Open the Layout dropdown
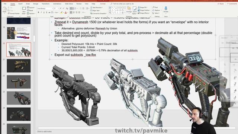This screenshot has height=134, width=238. pyautogui.click(x=31, y=7)
